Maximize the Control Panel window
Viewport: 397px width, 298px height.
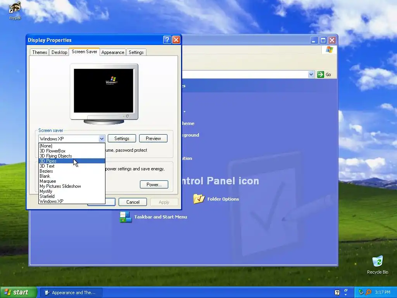323,40
